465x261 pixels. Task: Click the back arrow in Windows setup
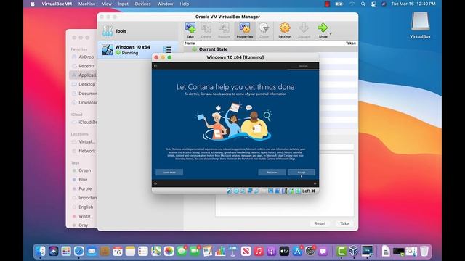[155, 66]
